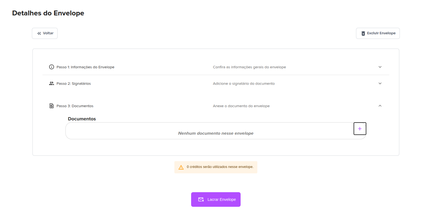Click the signatories people icon on Passo 2
Viewport: 422px width, 220px height.
[x=51, y=83]
